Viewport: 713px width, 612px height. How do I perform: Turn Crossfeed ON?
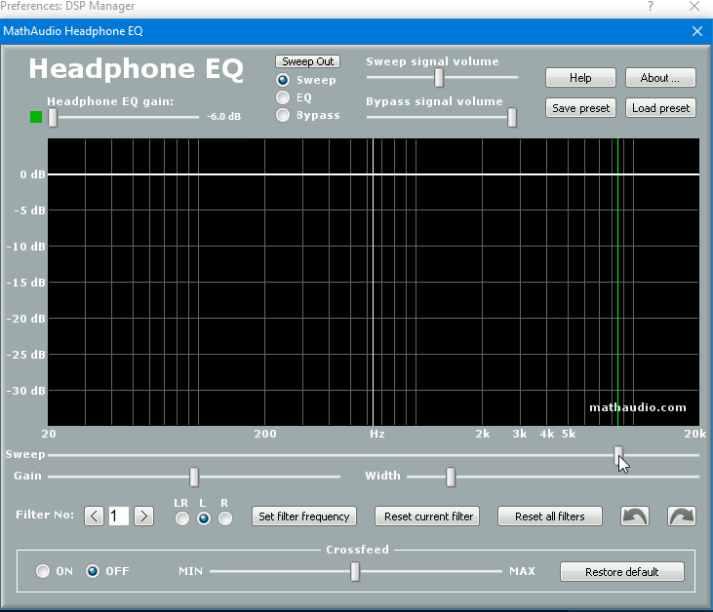coord(43,571)
